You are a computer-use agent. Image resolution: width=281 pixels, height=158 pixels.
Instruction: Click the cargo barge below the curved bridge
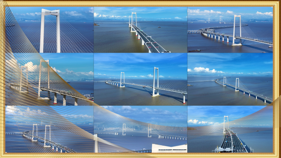click(194, 51)
